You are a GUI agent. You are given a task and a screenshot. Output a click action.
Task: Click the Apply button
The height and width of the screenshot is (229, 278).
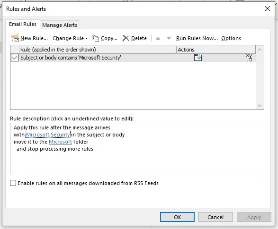254,217
